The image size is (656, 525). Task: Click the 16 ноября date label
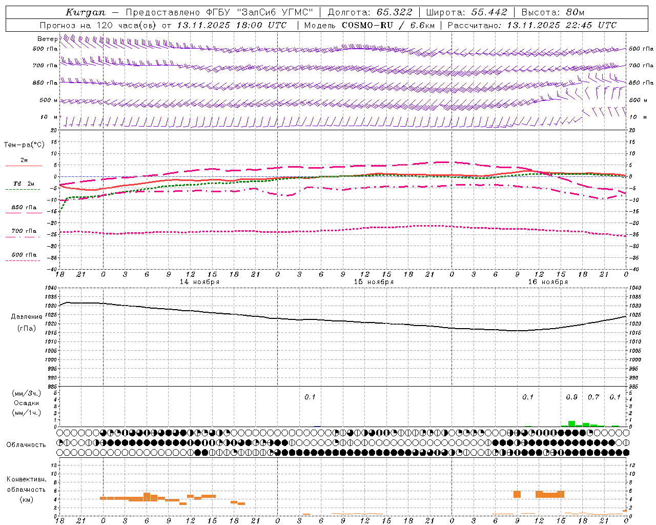click(x=548, y=282)
